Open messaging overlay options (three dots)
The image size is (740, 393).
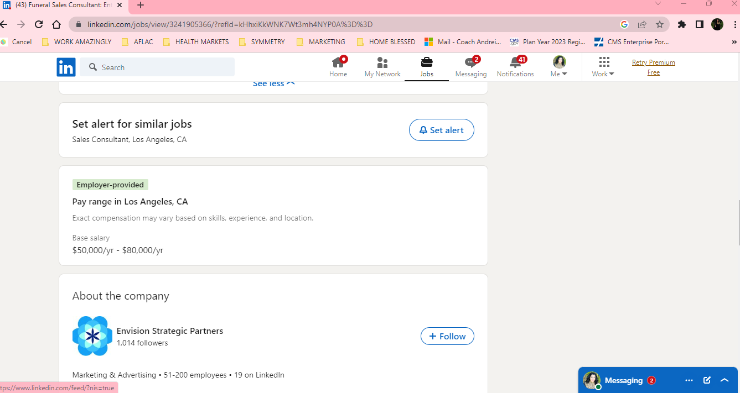pyautogui.click(x=689, y=380)
